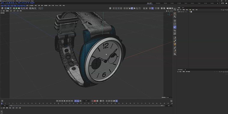The height and width of the screenshot is (114, 228).
Task: Click the red Record Active Objects button
Action: [x=95, y=101]
